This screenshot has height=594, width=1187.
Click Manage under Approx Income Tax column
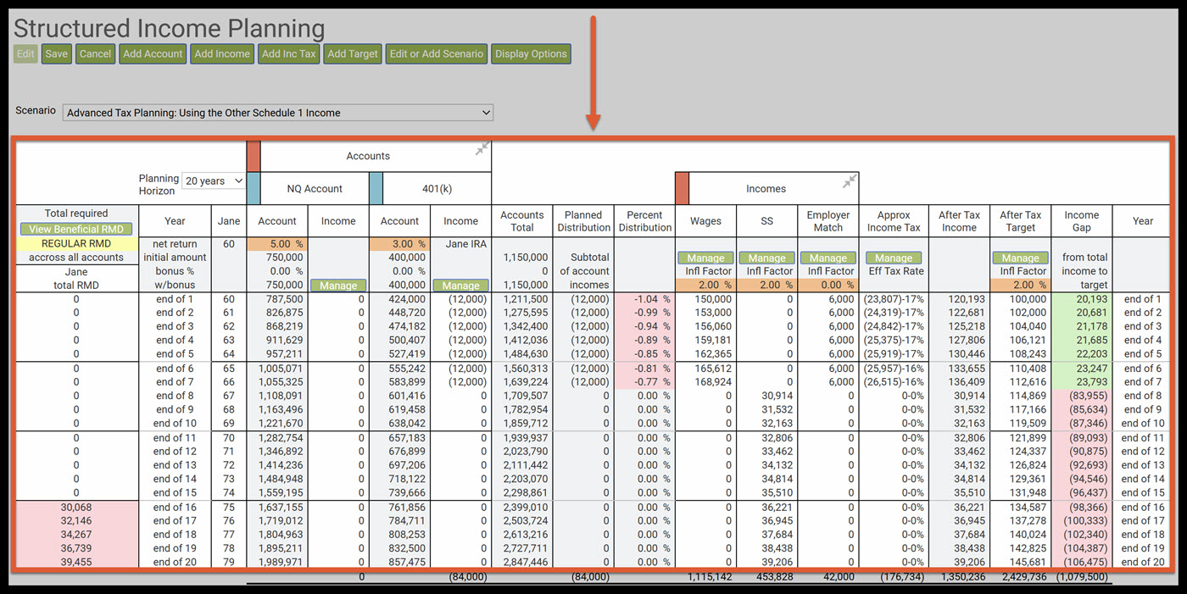(x=894, y=258)
